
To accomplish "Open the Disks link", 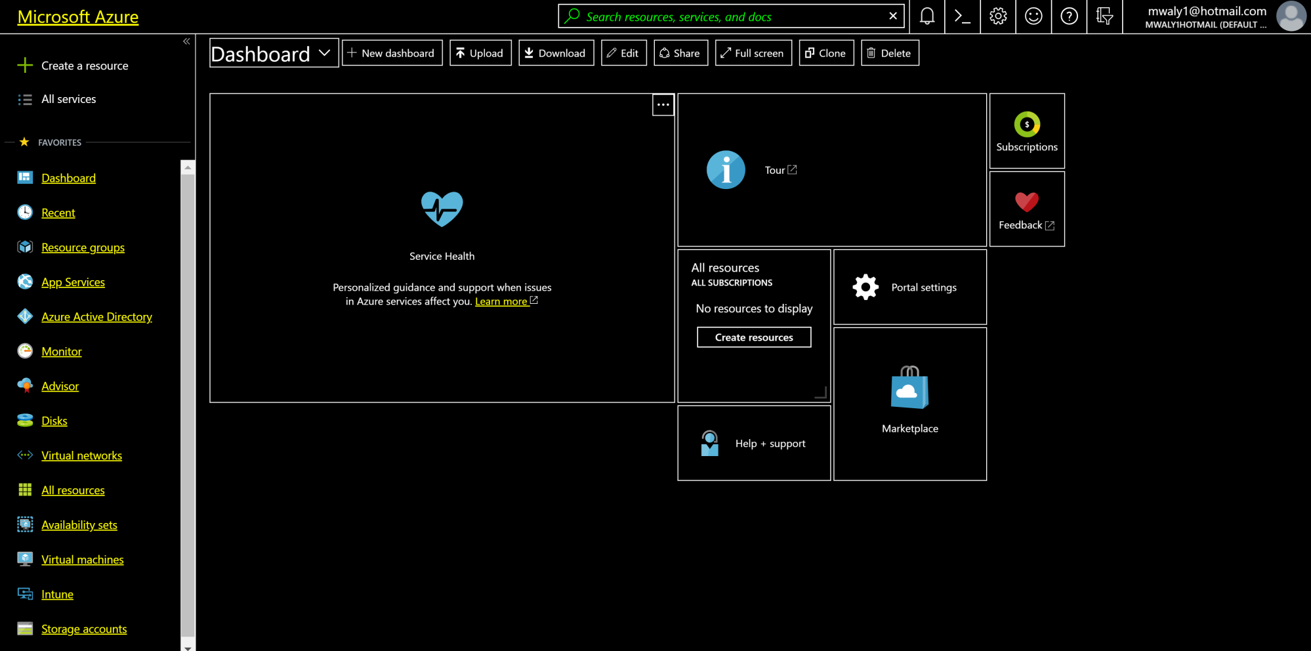I will (x=54, y=421).
